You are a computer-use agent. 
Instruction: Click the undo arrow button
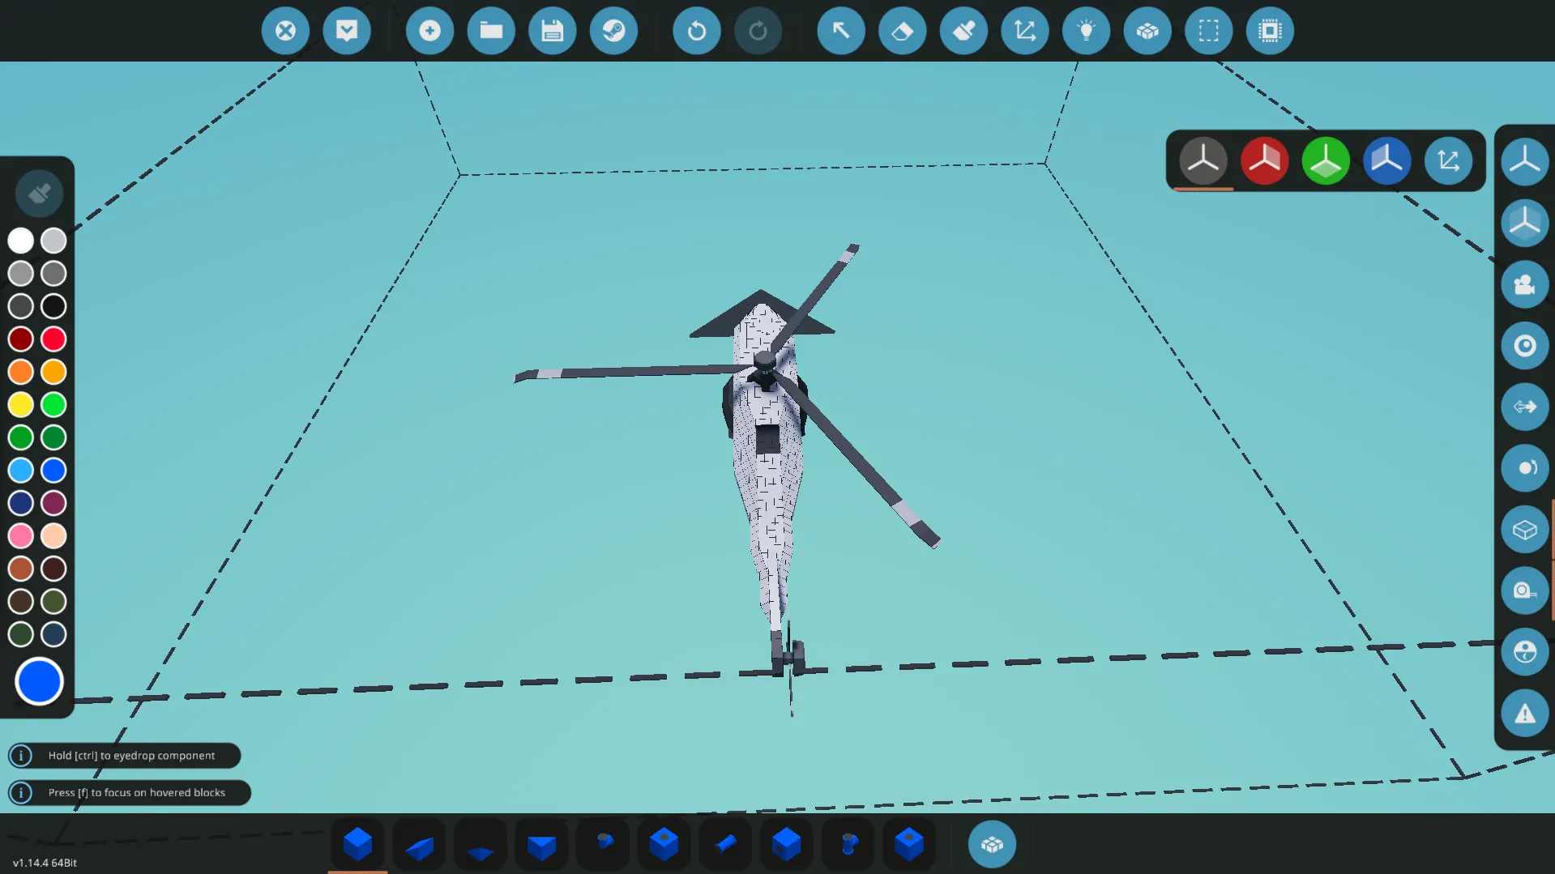click(x=696, y=31)
